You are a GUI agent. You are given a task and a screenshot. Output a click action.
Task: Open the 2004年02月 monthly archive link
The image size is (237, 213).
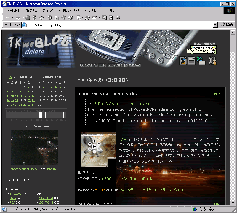[x=46, y=198]
